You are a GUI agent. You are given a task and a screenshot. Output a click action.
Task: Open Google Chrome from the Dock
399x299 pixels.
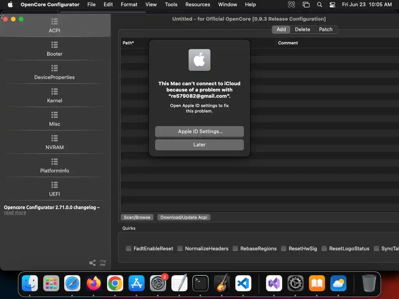pyautogui.click(x=115, y=283)
